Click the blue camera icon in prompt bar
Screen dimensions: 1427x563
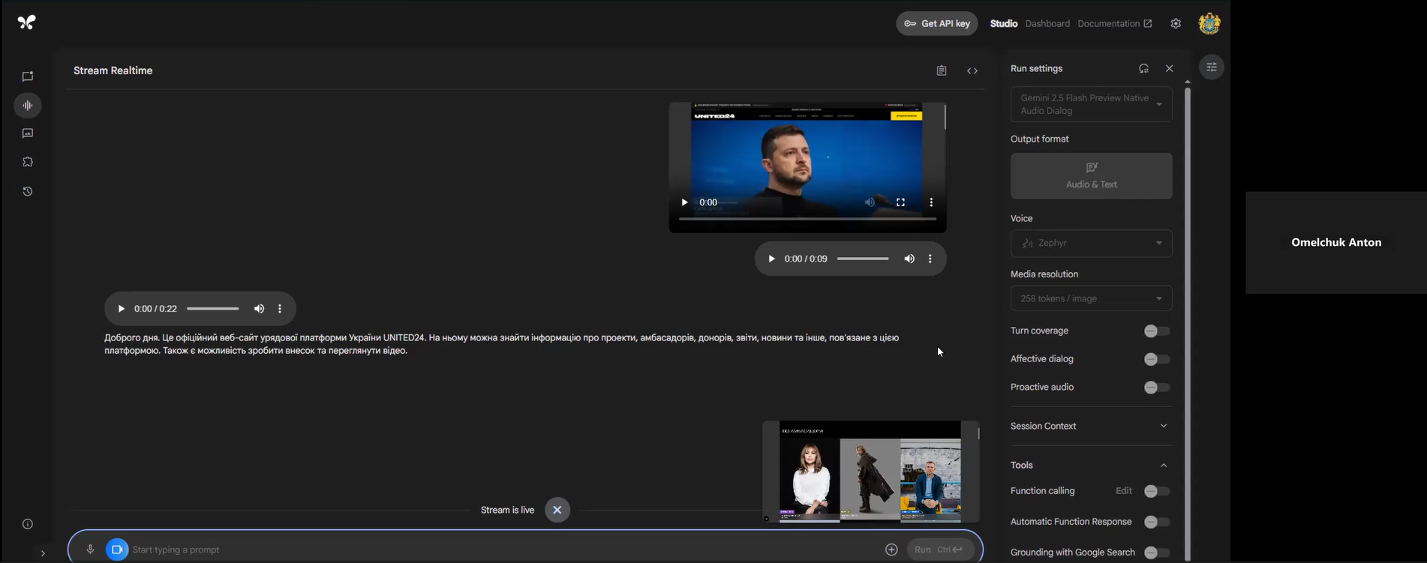[x=117, y=550]
